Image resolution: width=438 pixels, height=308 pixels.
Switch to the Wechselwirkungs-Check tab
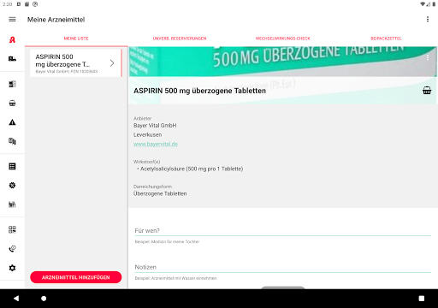click(282, 38)
